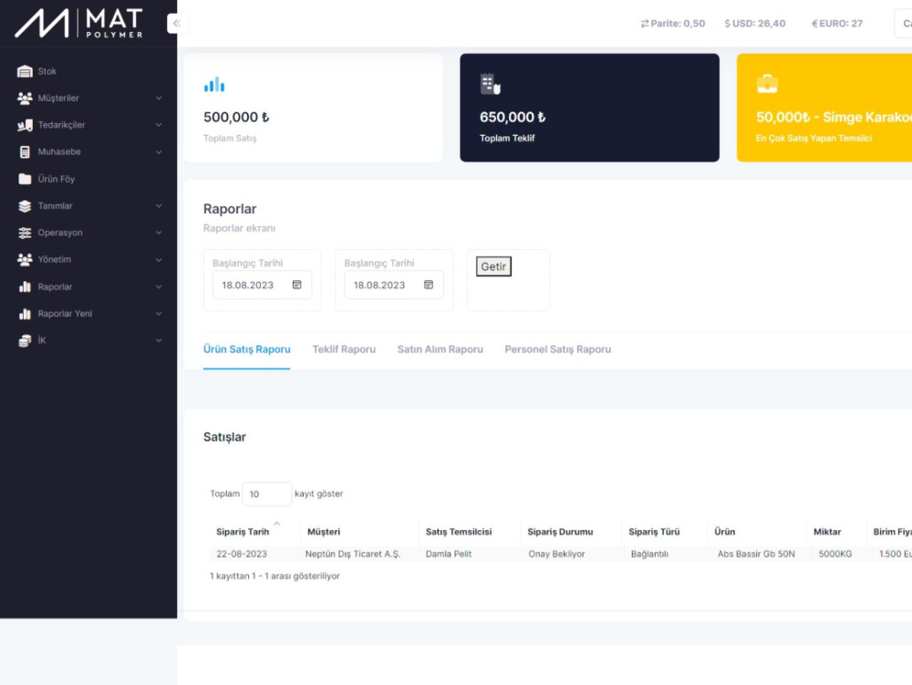Click the Getir button
912x685 pixels.
[493, 266]
